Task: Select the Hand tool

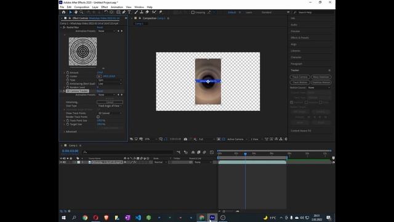Action: pyautogui.click(x=76, y=12)
